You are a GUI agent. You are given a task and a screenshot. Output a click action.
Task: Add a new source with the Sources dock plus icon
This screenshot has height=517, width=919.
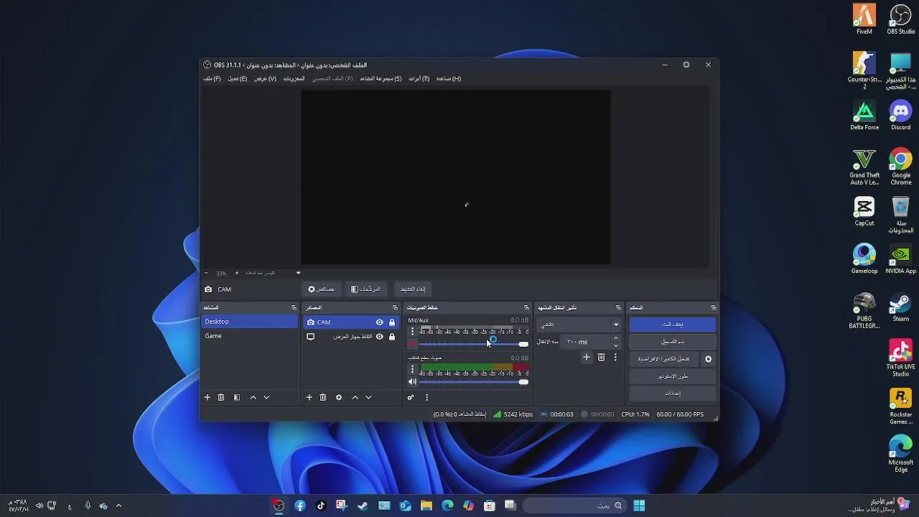click(309, 397)
